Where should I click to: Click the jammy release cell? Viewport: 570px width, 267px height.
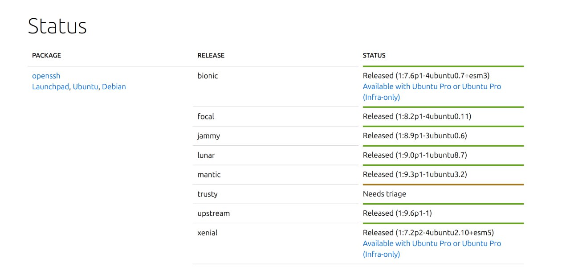click(x=208, y=136)
